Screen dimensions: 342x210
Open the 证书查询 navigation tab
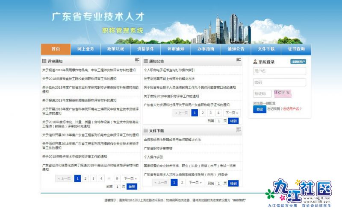click(296, 49)
